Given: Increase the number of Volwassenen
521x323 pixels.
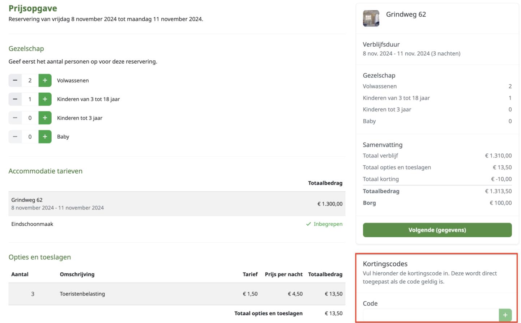Looking at the screenshot, I should [45, 80].
